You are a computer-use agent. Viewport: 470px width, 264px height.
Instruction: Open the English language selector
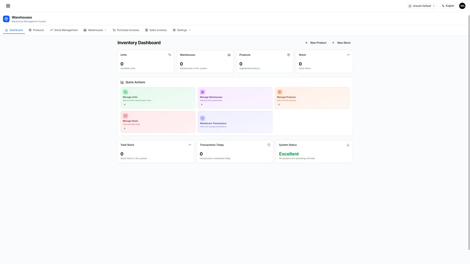click(x=448, y=6)
